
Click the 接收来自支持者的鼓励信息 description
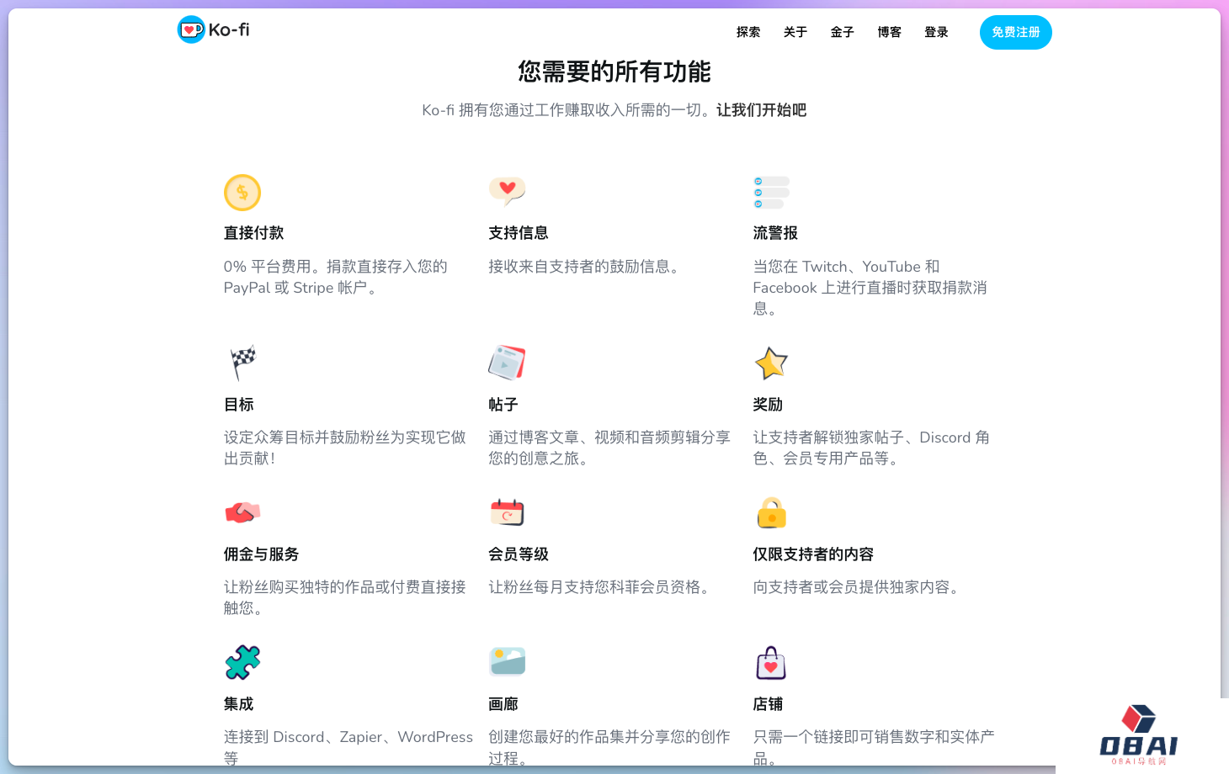pos(584,267)
